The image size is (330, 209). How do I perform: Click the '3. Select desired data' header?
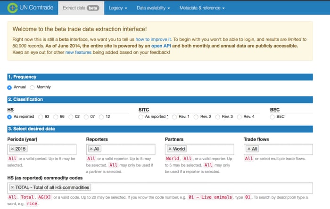[160, 129]
